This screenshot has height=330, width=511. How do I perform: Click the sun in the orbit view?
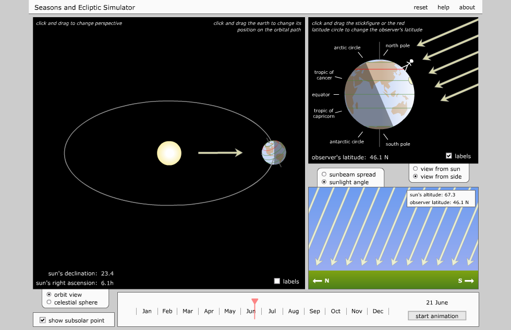pos(169,153)
